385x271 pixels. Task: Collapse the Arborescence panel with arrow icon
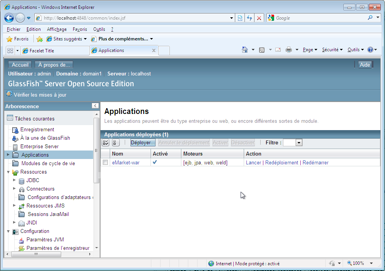click(95, 106)
